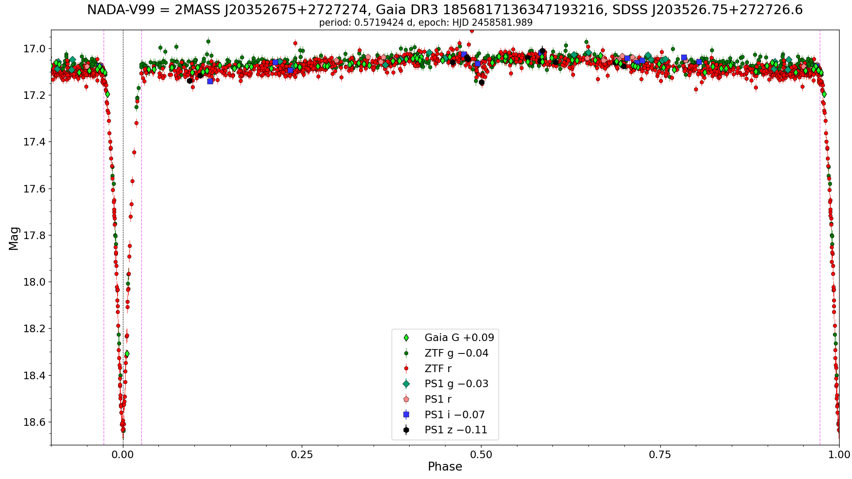Click the black PS1 z point near phase 0.50
Screen dimensions: 852x479
coord(482,82)
